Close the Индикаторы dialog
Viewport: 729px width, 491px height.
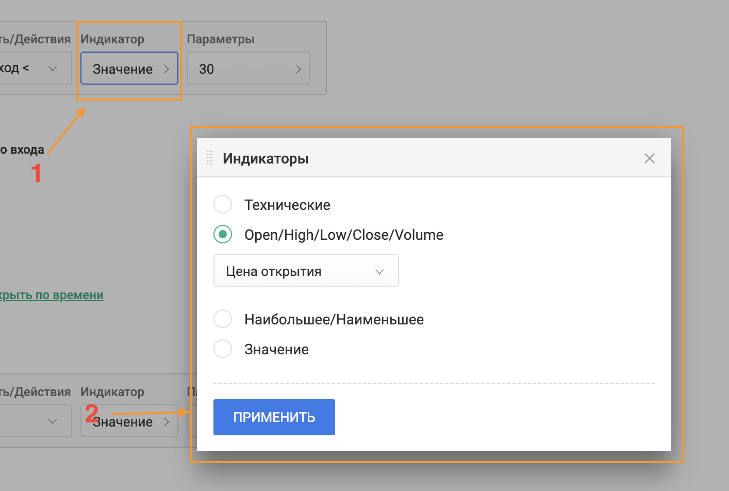point(650,158)
